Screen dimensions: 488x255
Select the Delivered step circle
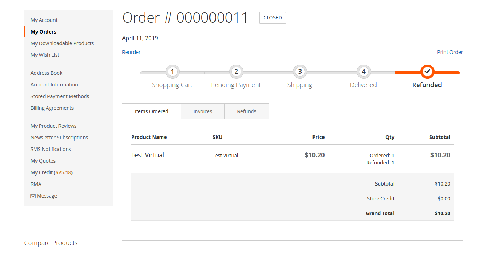(x=363, y=72)
